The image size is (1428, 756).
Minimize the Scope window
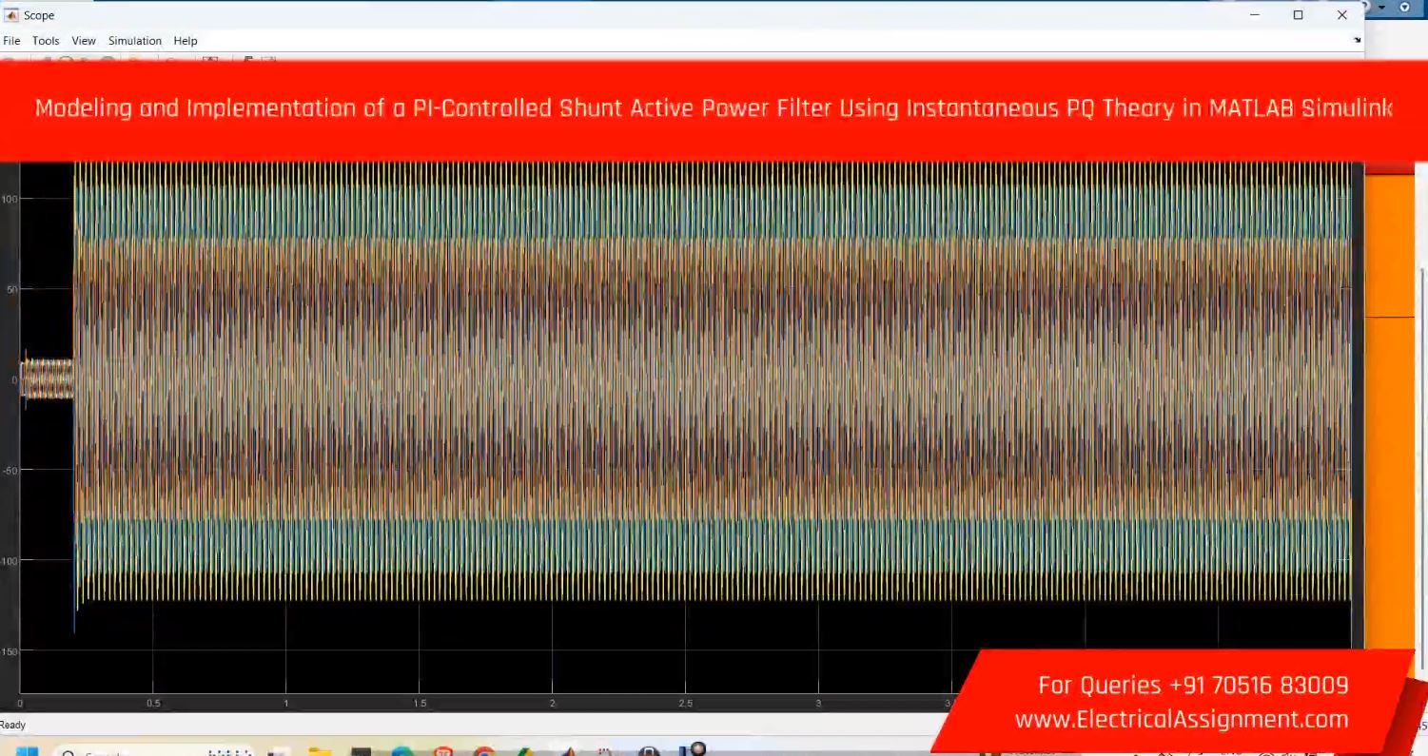click(x=1255, y=15)
